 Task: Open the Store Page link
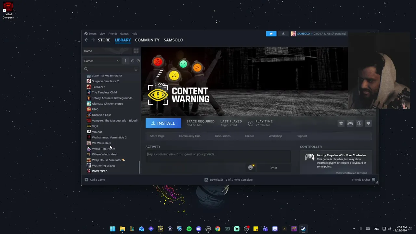(157, 136)
